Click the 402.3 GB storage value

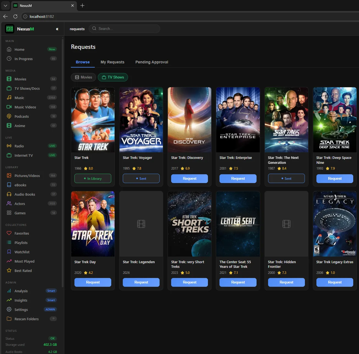click(50, 345)
